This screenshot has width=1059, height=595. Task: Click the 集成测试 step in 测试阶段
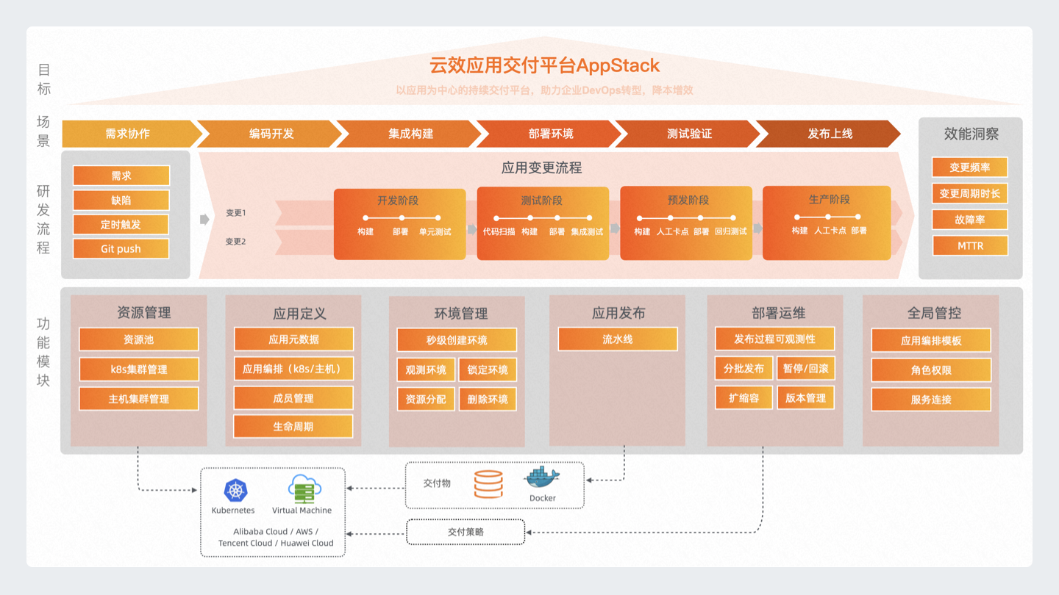[x=587, y=231]
